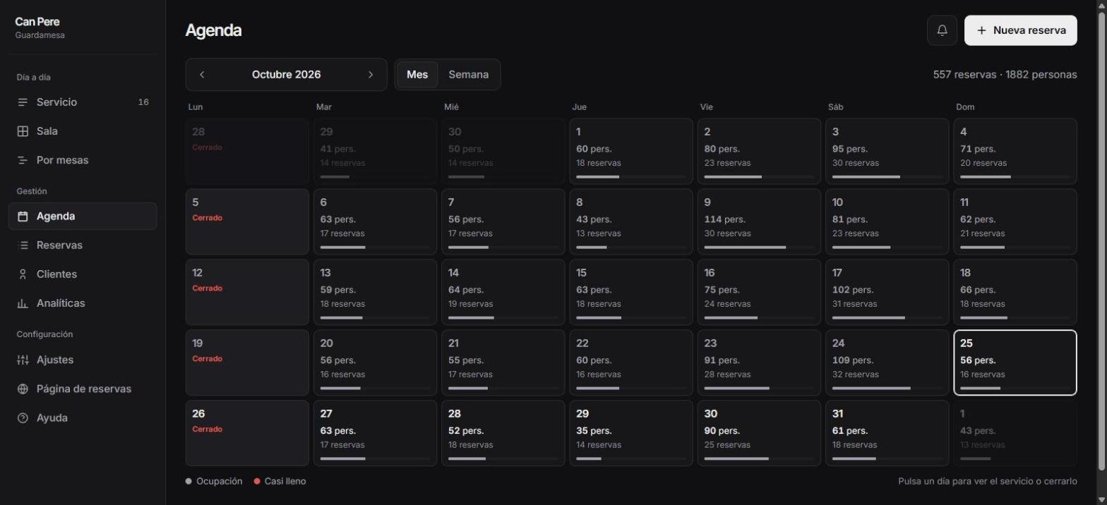
Task: Switch to Mes view
Action: click(417, 75)
